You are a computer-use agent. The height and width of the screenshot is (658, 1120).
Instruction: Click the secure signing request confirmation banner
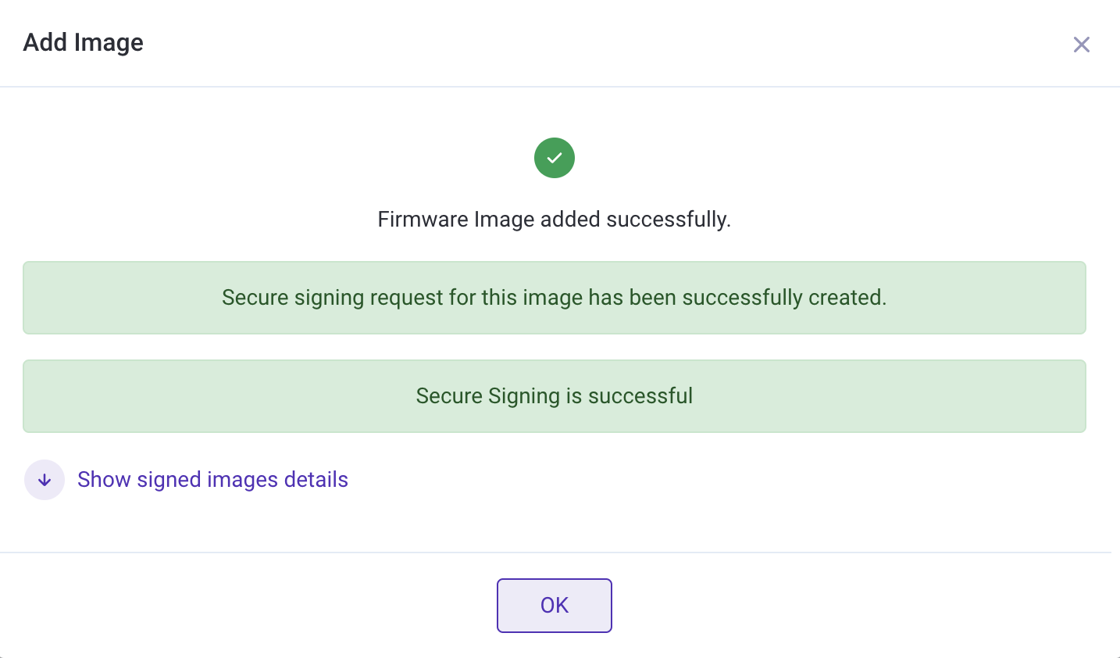(x=555, y=298)
